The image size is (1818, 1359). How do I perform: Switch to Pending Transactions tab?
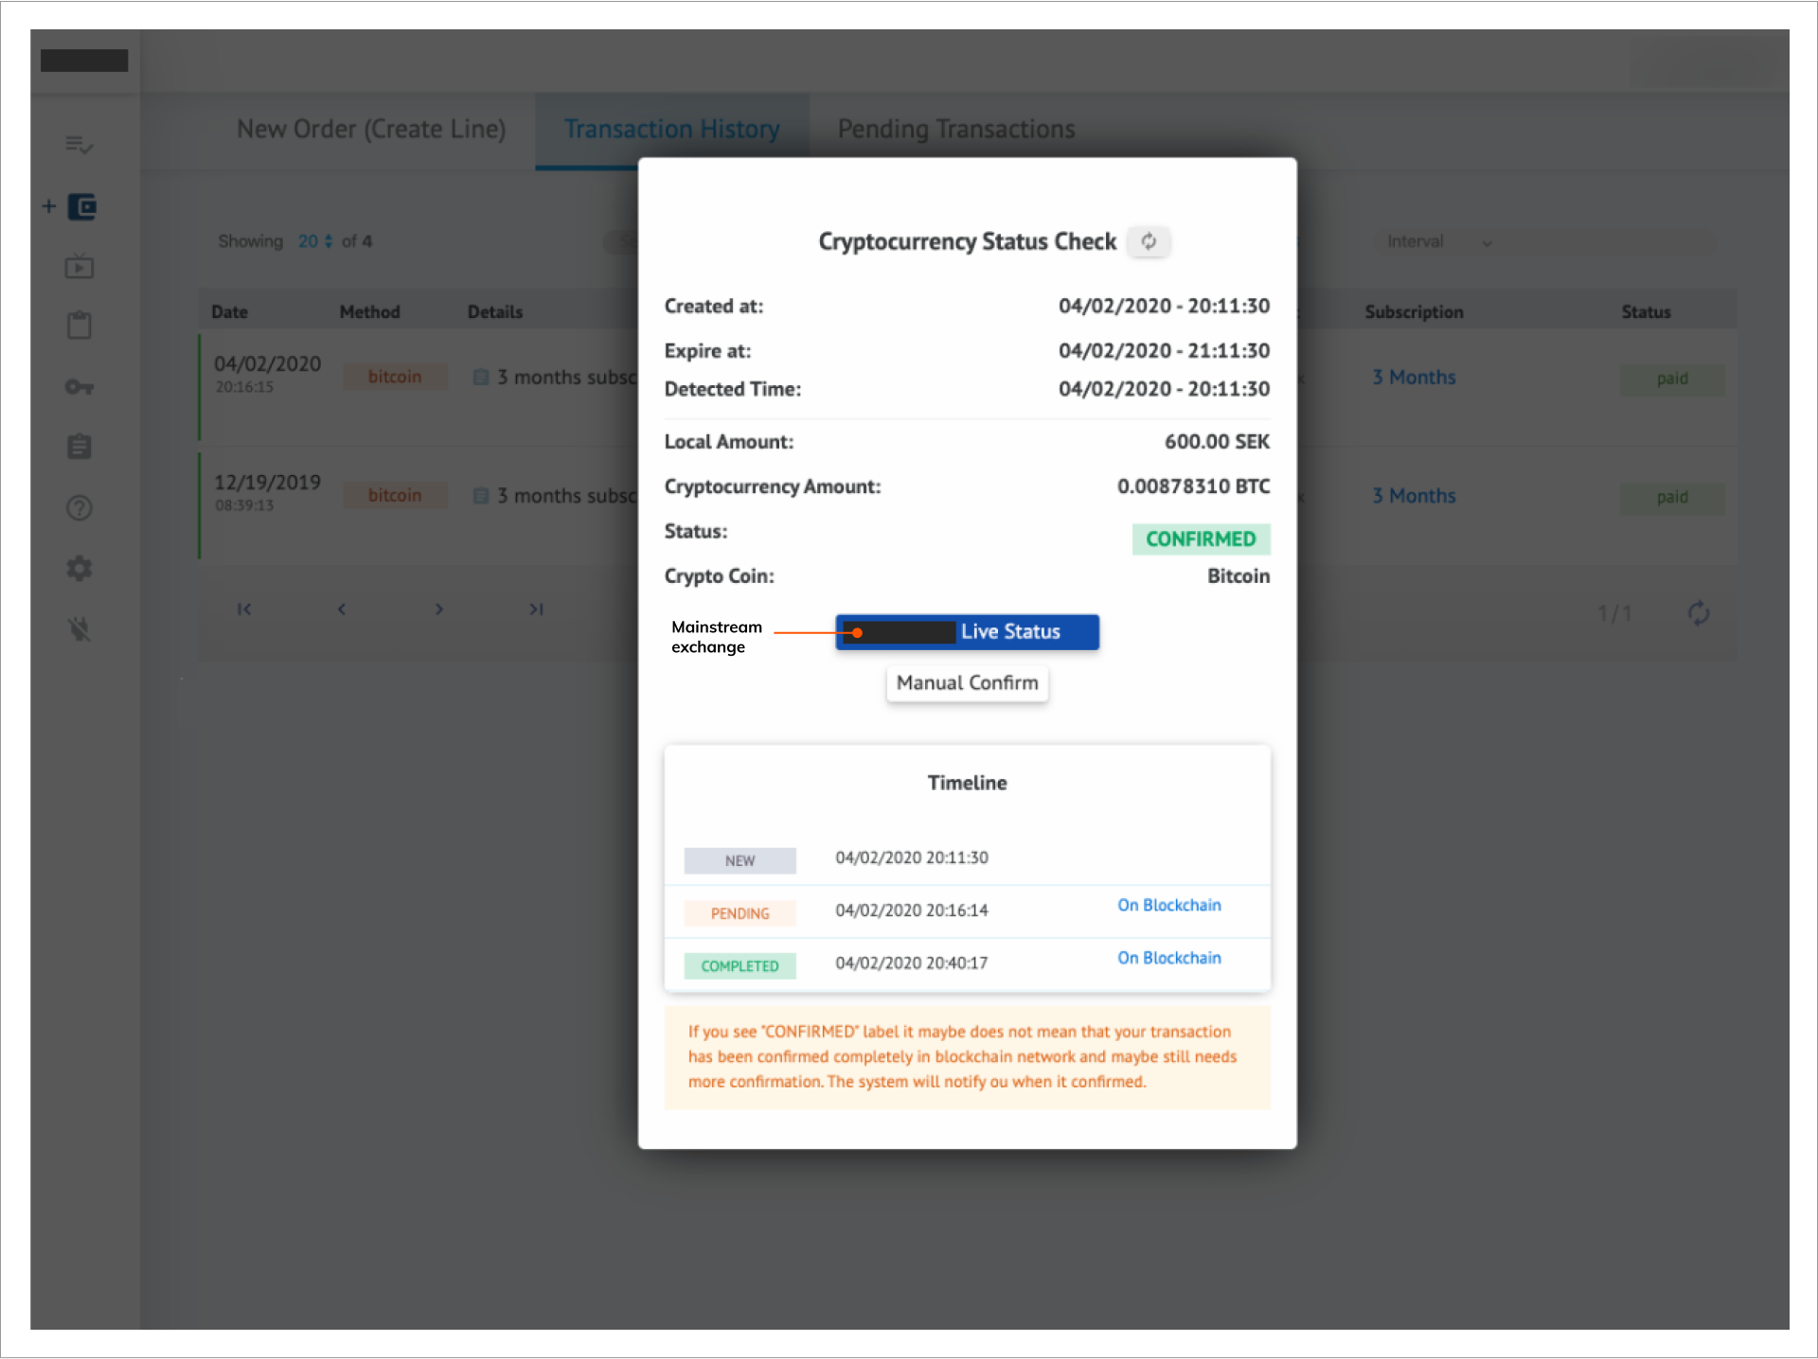click(x=955, y=129)
